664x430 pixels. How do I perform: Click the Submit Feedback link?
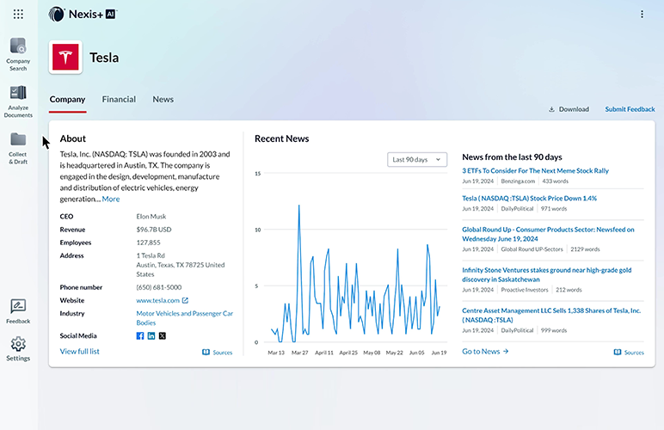[x=630, y=109]
